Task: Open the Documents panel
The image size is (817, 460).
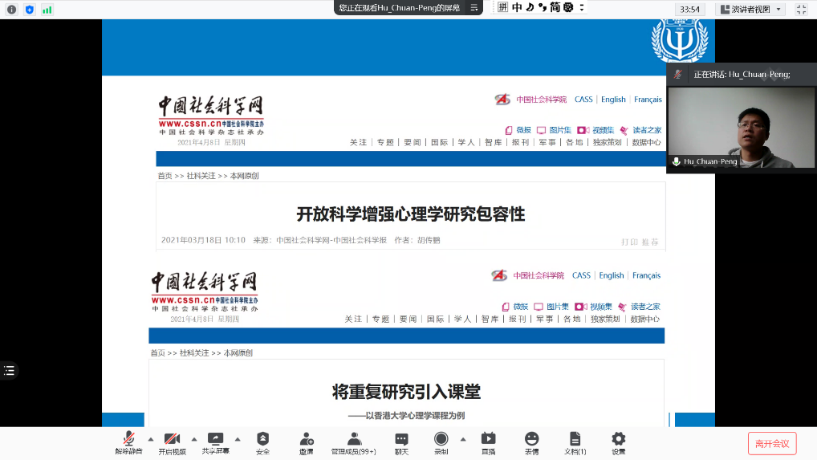Action: pos(575,442)
